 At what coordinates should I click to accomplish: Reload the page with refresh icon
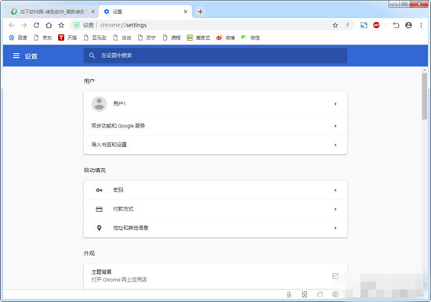pos(36,25)
